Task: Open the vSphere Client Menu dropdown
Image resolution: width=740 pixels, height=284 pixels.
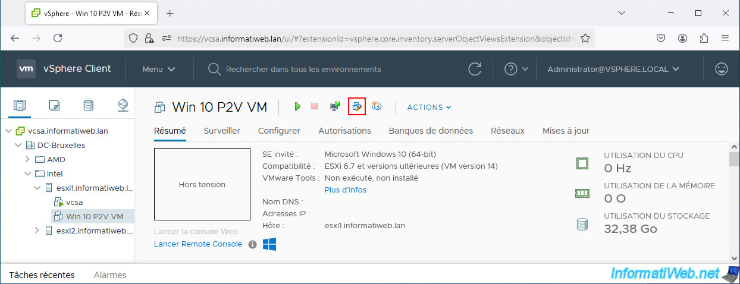Action: (159, 69)
